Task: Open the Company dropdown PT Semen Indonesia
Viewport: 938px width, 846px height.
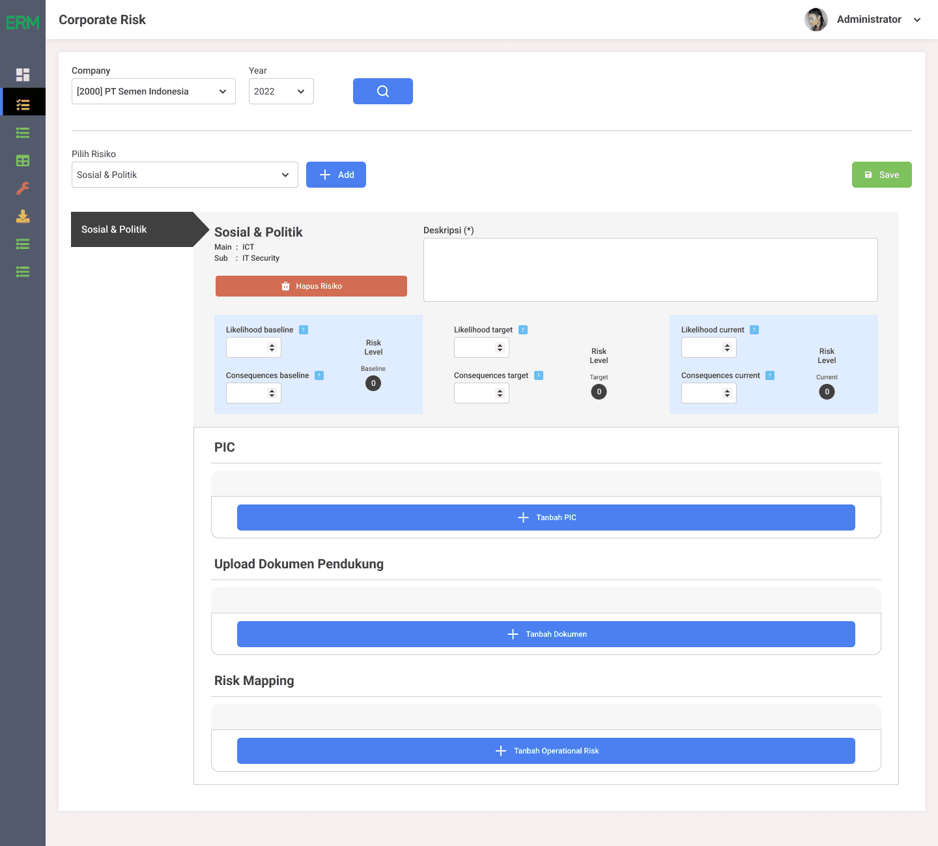Action: [154, 91]
